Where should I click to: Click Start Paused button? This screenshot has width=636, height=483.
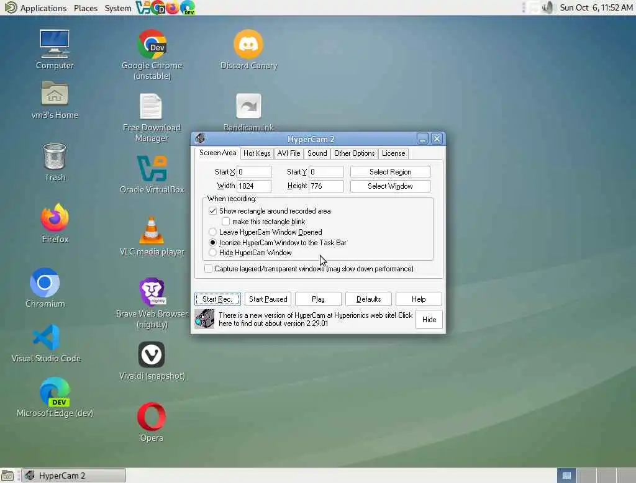268,299
